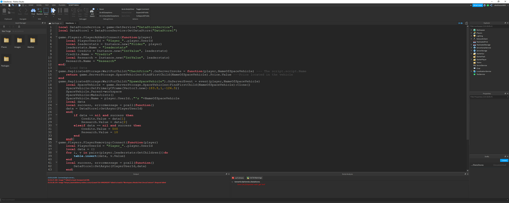Image resolution: width=509 pixels, height=203 pixels.
Task: Select Lighting in the Explorer
Action: [x=479, y=36]
